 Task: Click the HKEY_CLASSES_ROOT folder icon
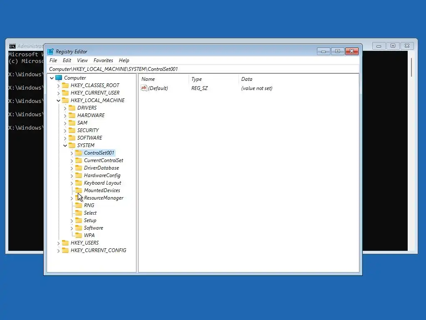65,85
